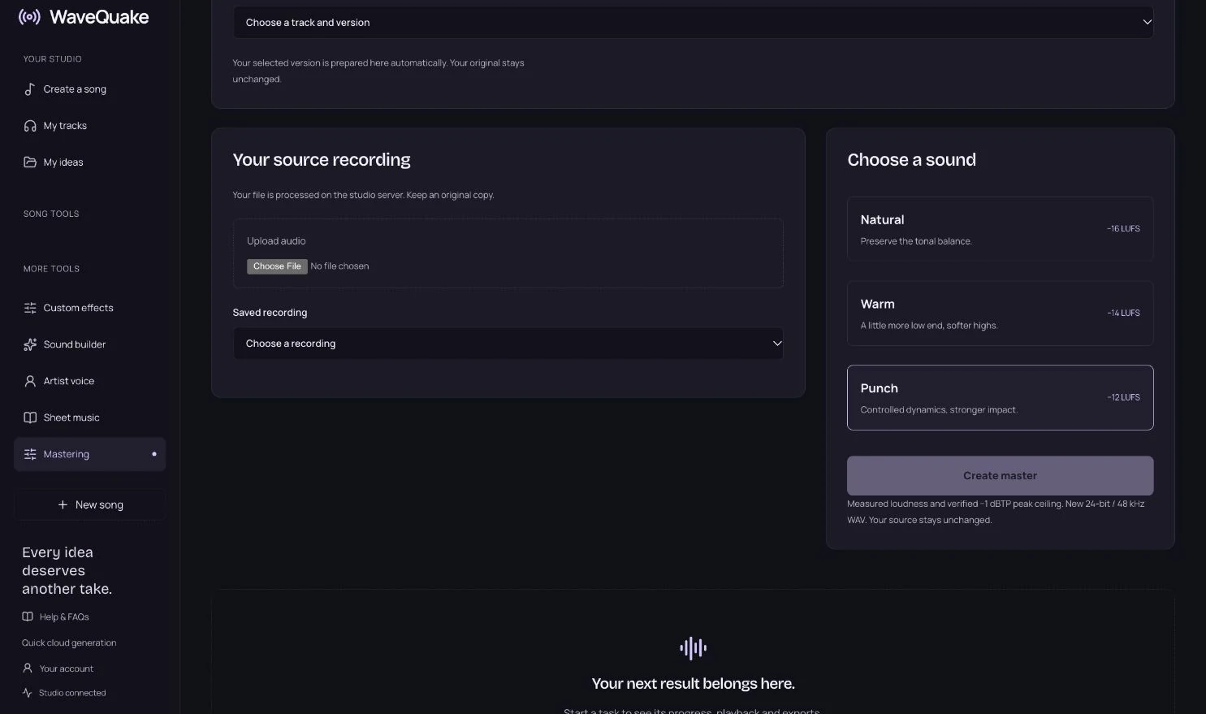
Task: Click the Choose File upload button
Action: (277, 266)
